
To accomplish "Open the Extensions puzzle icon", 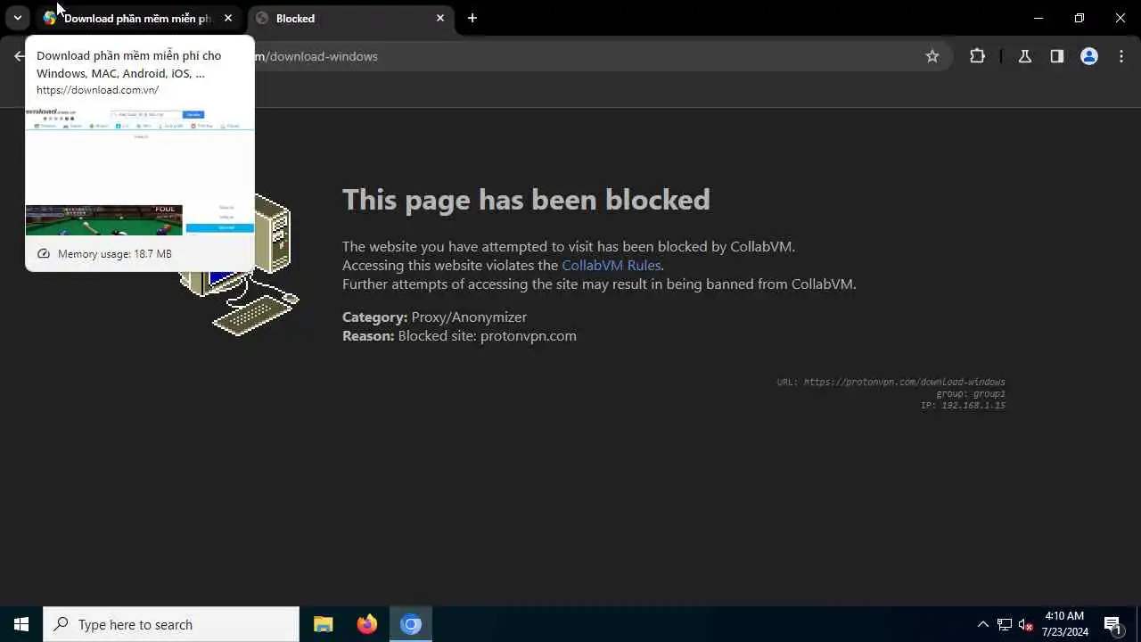I will pos(977,56).
